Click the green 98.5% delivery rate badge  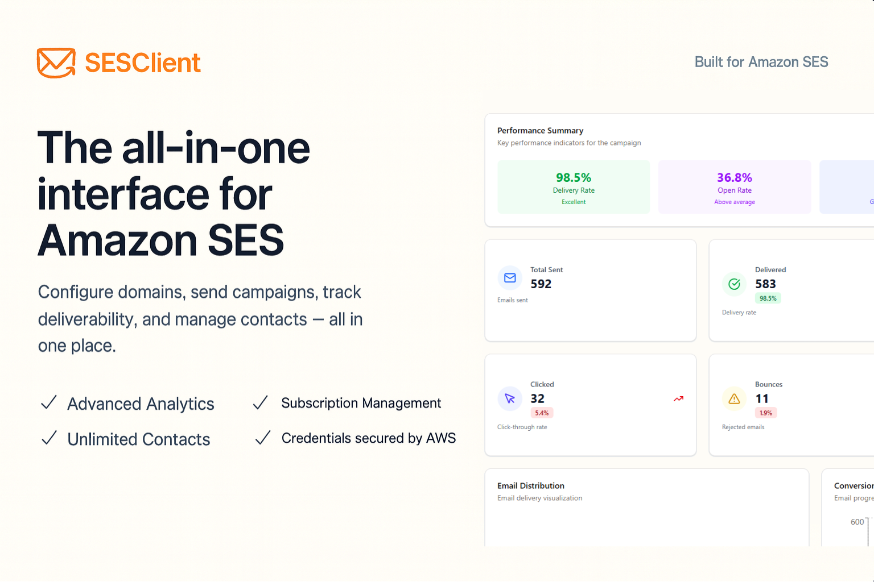pos(768,298)
